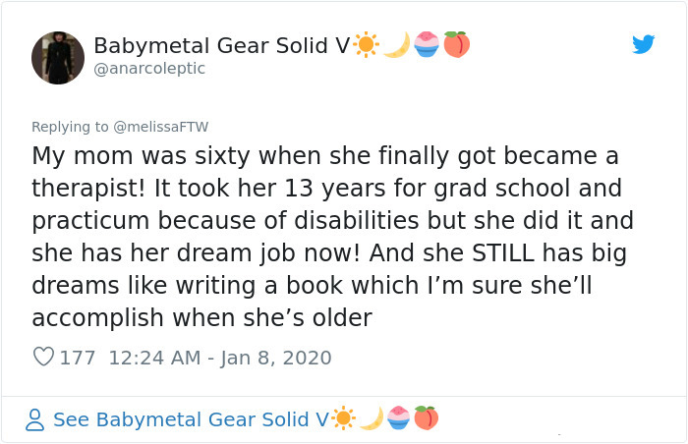Click the sun emoji in the header name

(x=366, y=44)
